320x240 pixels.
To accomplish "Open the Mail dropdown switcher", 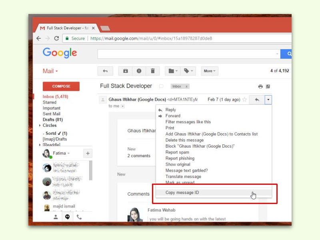I will pyautogui.click(x=50, y=71).
